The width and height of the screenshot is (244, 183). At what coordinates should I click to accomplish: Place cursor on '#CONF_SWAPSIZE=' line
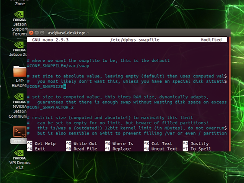47,87
